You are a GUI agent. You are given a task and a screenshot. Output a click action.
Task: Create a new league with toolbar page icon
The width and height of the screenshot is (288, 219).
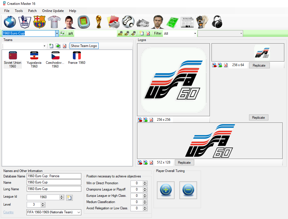coord(142,34)
